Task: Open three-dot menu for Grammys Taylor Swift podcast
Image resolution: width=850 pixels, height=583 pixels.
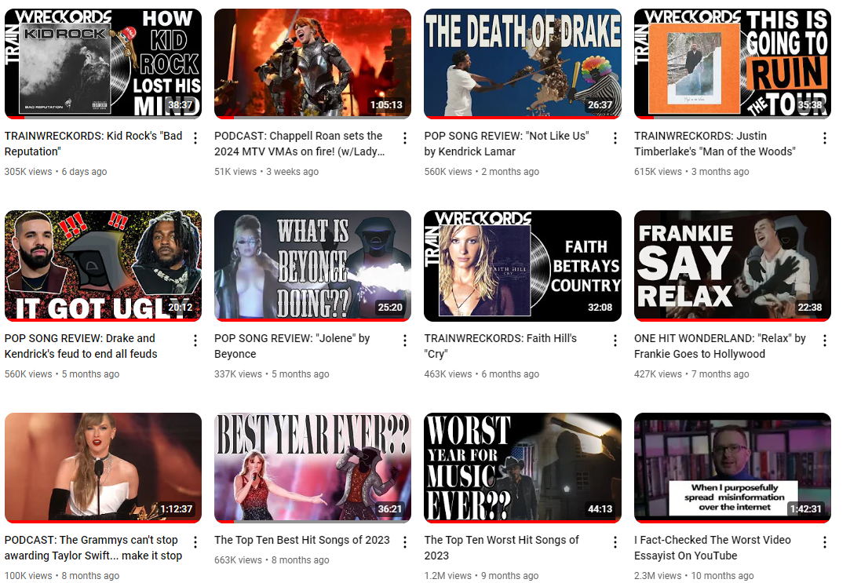Action: pos(195,542)
